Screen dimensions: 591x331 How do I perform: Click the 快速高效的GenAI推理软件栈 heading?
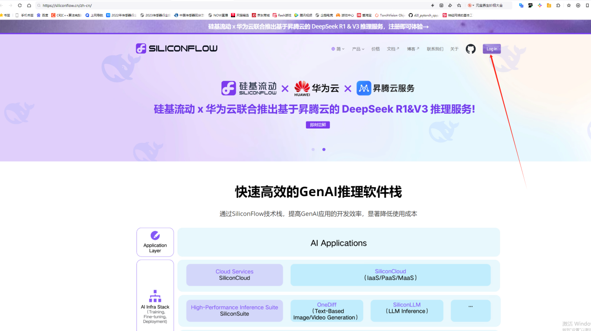click(x=319, y=192)
